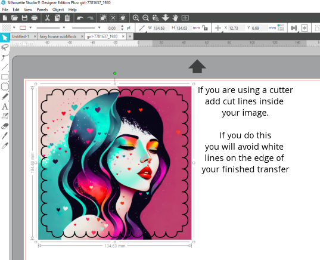Close the Untitled-1 tab
Image resolution: width=320 pixels, height=260 pixels.
click(35, 36)
